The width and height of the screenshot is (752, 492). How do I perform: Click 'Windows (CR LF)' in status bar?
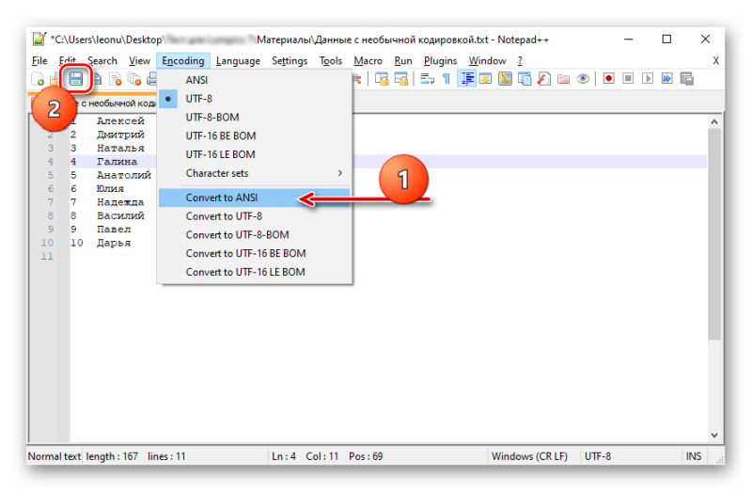pyautogui.click(x=529, y=456)
